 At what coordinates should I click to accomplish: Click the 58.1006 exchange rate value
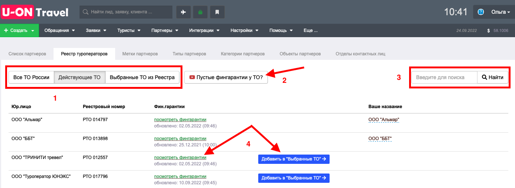click(501, 31)
